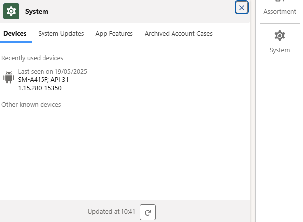The image size is (303, 222).
Task: Go to the Archived Account Cases tab
Action: (x=178, y=34)
